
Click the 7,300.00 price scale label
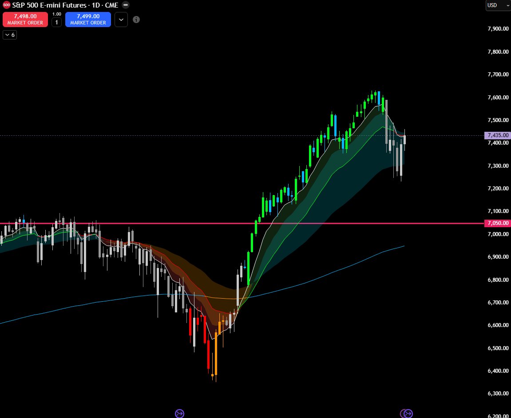coord(498,166)
